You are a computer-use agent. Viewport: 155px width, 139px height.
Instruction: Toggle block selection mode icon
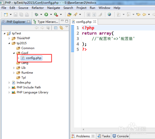[88, 15]
